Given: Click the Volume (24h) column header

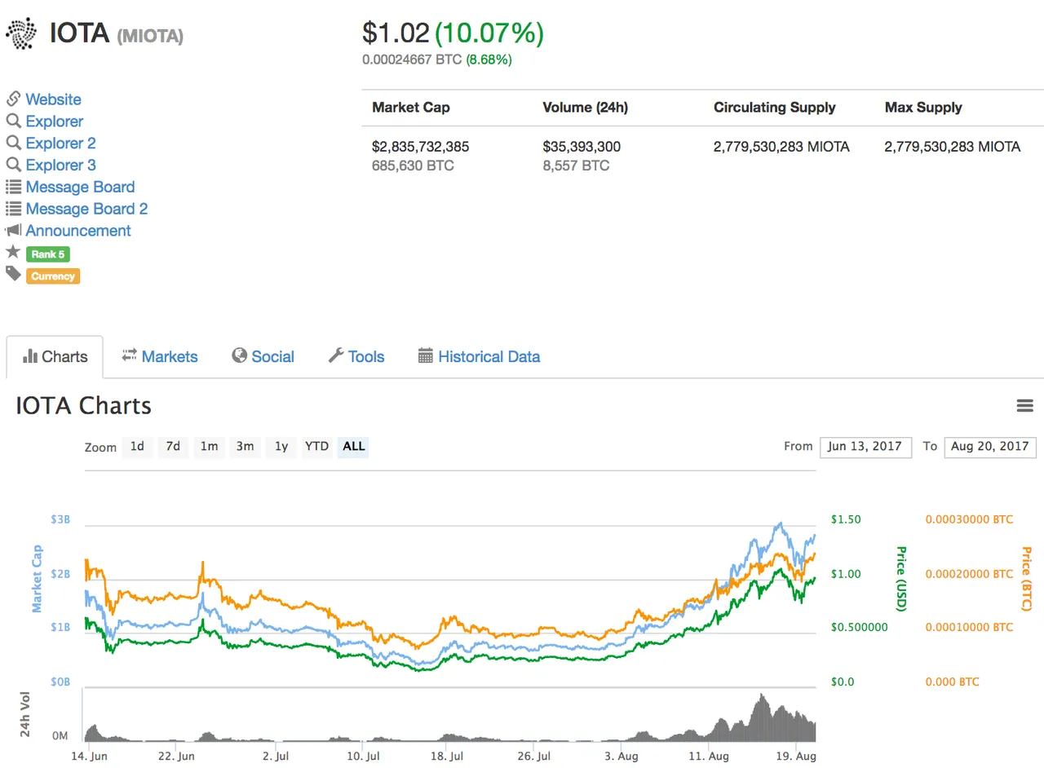Looking at the screenshot, I should click(586, 108).
